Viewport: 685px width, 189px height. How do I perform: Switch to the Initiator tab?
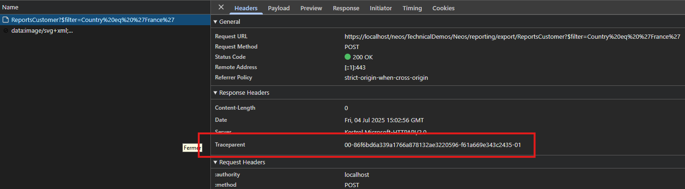click(x=381, y=8)
